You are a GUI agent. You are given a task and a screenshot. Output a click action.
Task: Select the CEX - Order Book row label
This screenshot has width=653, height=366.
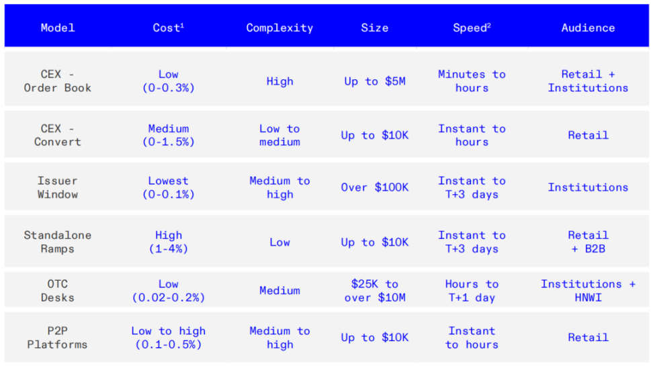tap(58, 81)
